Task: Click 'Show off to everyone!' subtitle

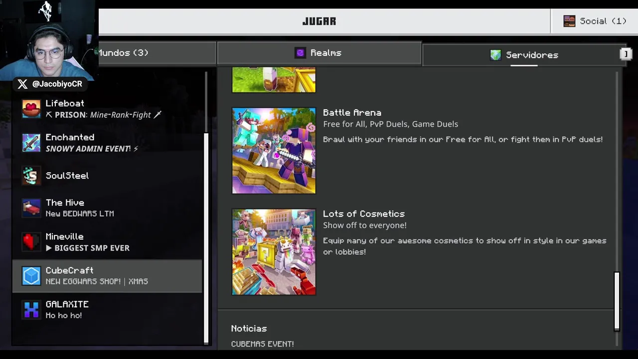Action: 365,225
